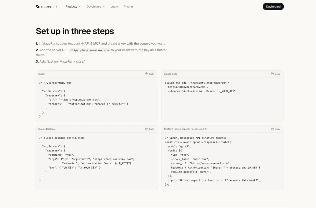Go to the Learn page
The image size is (316, 208).
coord(114,7)
